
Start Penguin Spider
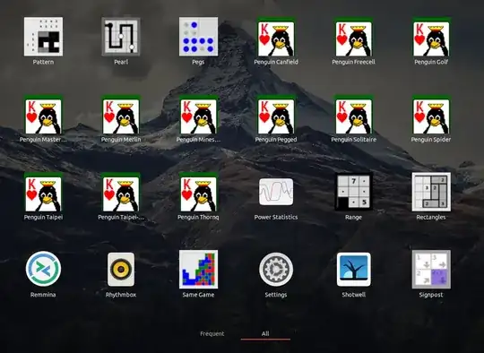pyautogui.click(x=431, y=115)
